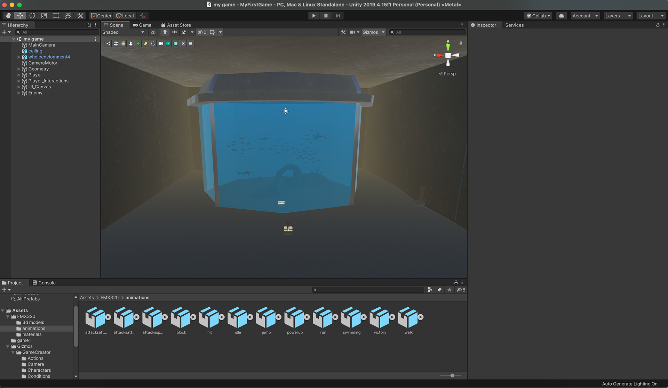The width and height of the screenshot is (668, 388).
Task: Click the Pause button
Action: coord(326,16)
